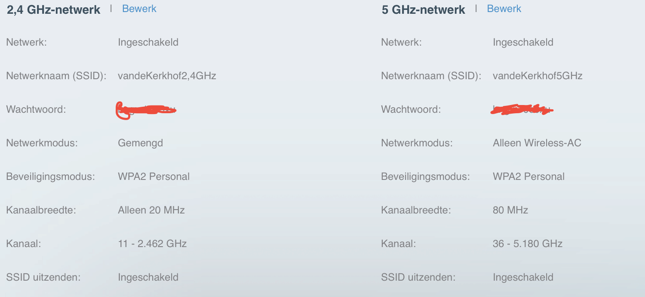Screen dimensions: 645x297
Task: Click the redacted 5 GHz password
Action: click(521, 110)
